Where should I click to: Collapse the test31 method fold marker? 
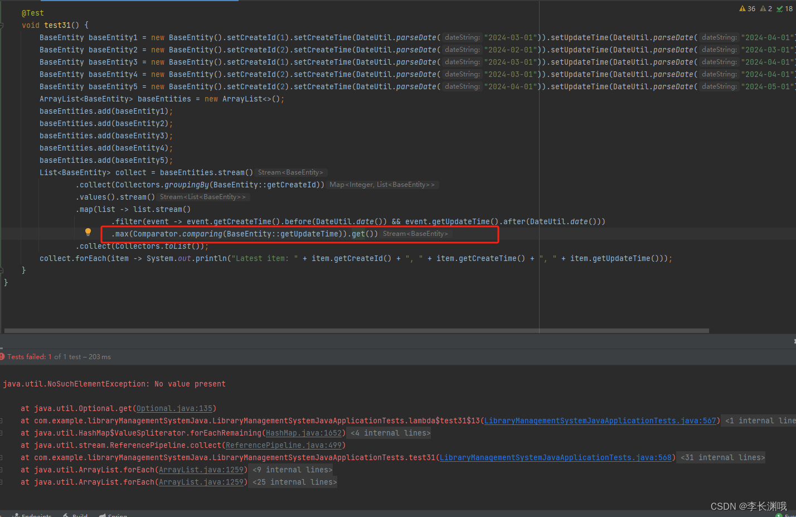(x=2, y=25)
